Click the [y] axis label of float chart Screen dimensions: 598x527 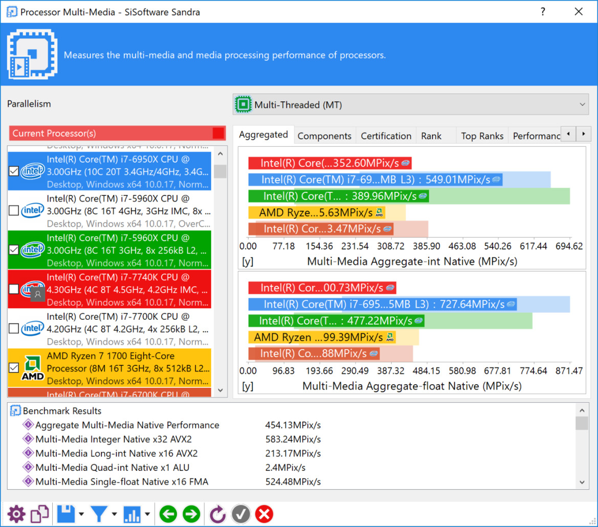pyautogui.click(x=247, y=386)
